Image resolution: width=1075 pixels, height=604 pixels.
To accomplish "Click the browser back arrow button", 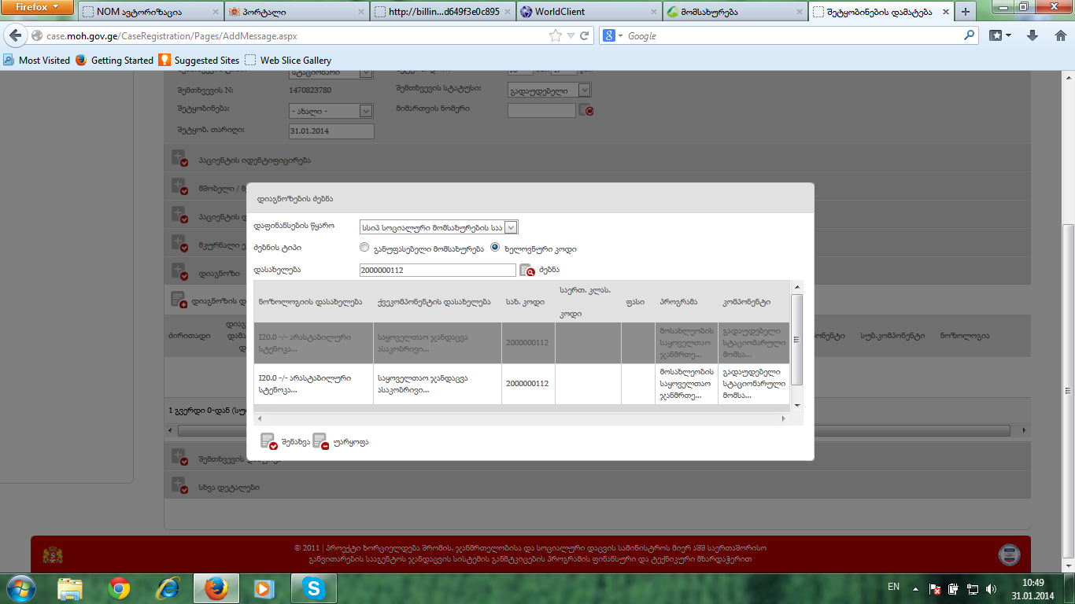I will (x=16, y=36).
